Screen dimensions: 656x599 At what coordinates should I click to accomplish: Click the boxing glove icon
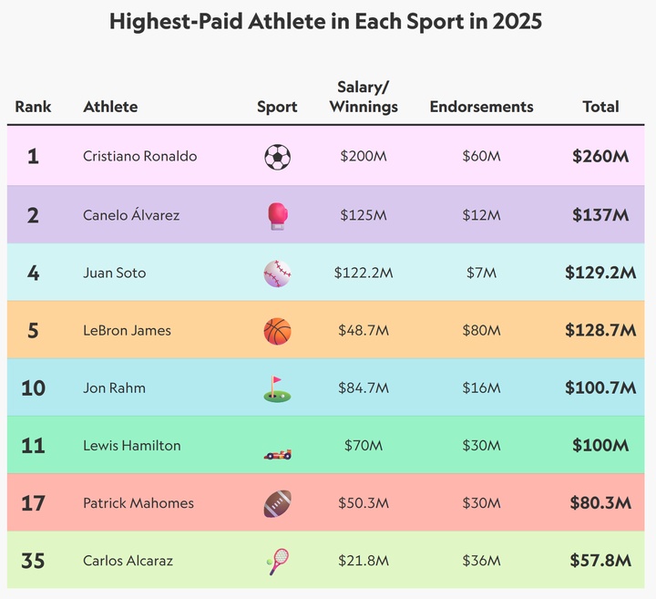[x=277, y=215]
